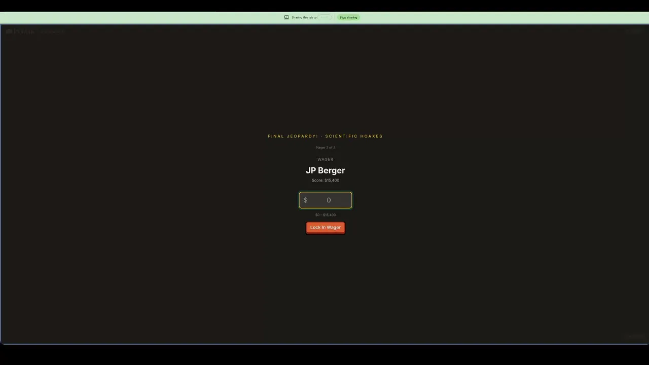This screenshot has height=365, width=649.
Task: Click the Lock In Wager button
Action: click(x=326, y=228)
